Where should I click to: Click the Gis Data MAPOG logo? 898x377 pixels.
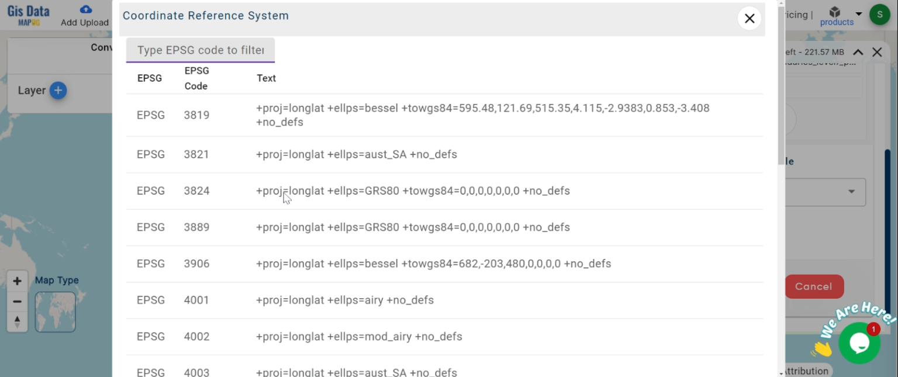click(x=28, y=15)
